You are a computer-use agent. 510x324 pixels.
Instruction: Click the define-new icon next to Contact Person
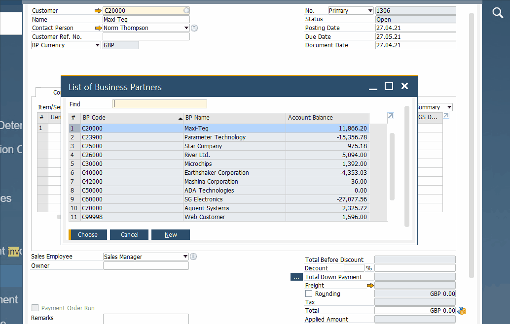[194, 28]
